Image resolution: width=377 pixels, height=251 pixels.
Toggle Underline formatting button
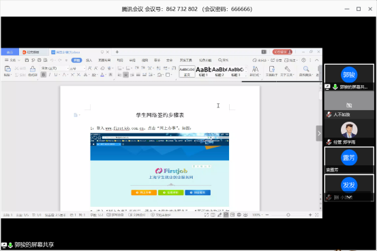pos(56,75)
